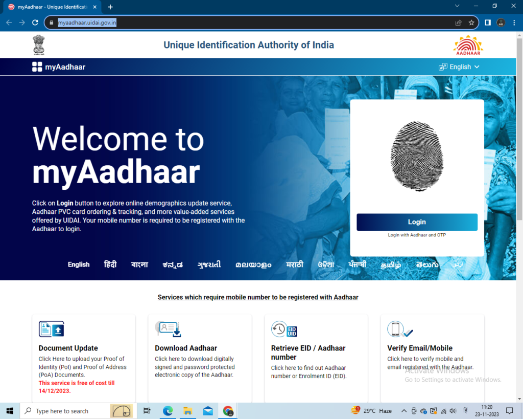Select தமிழ் language link
523x419 pixels.
coord(391,264)
